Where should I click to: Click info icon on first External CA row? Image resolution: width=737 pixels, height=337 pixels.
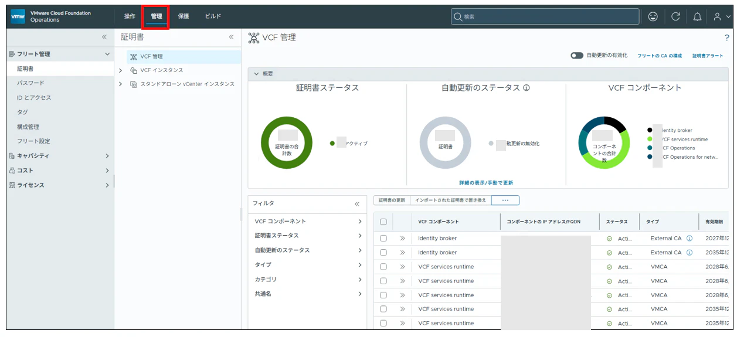(x=690, y=239)
